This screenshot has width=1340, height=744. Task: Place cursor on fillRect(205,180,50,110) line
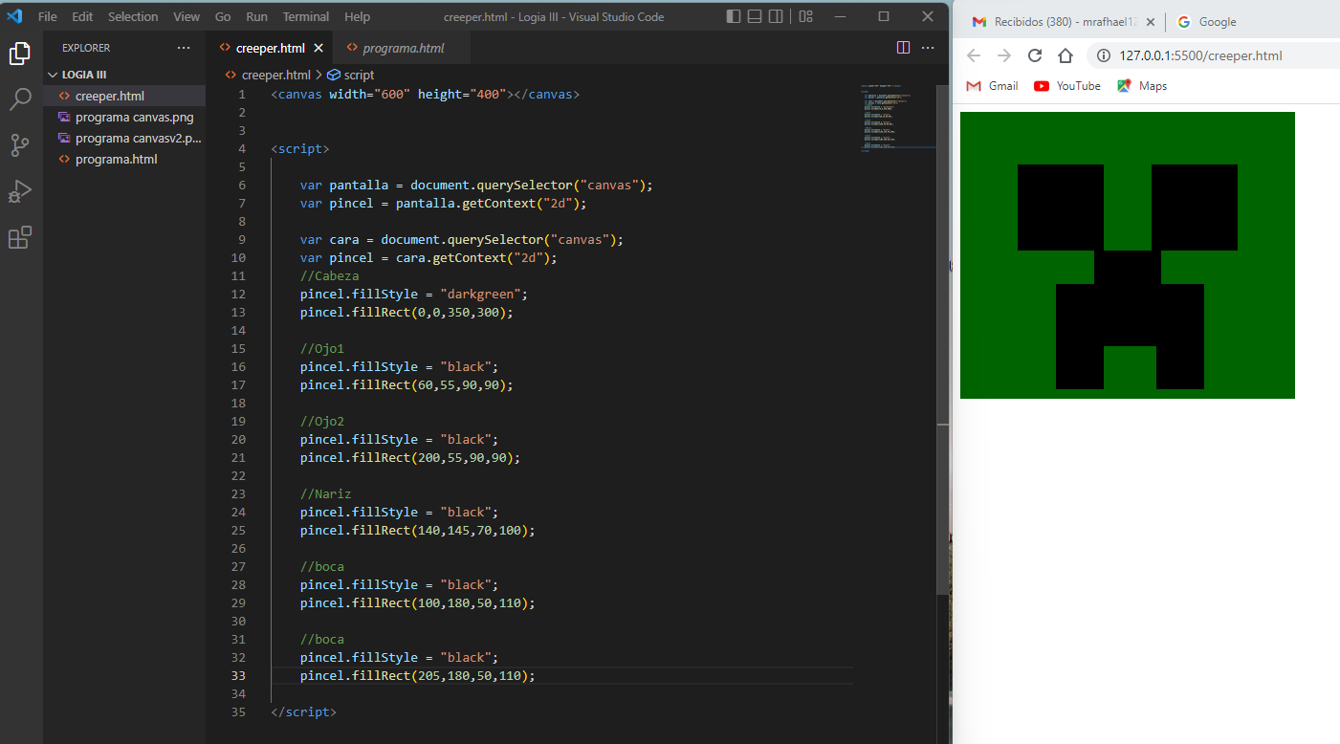(418, 675)
